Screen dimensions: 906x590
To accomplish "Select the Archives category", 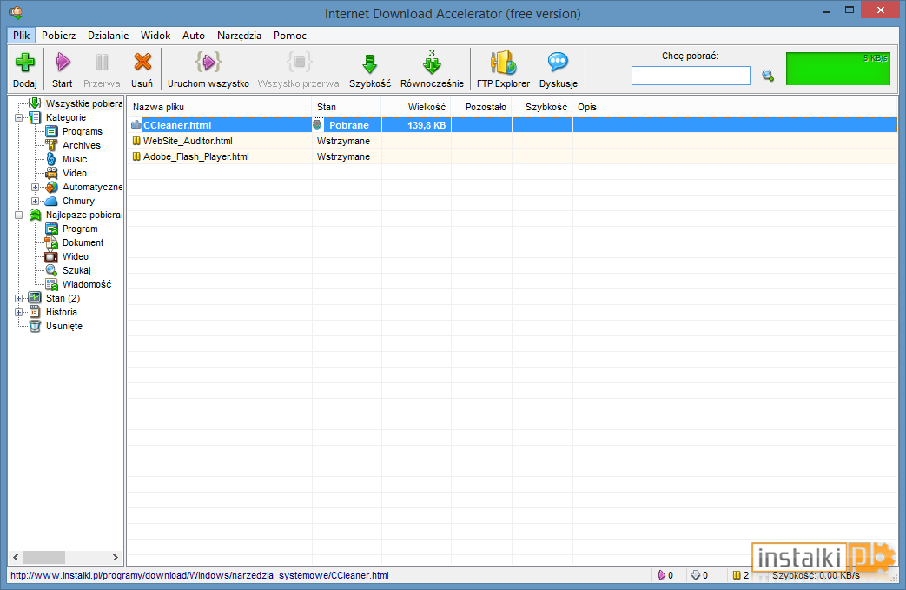I will (x=82, y=145).
